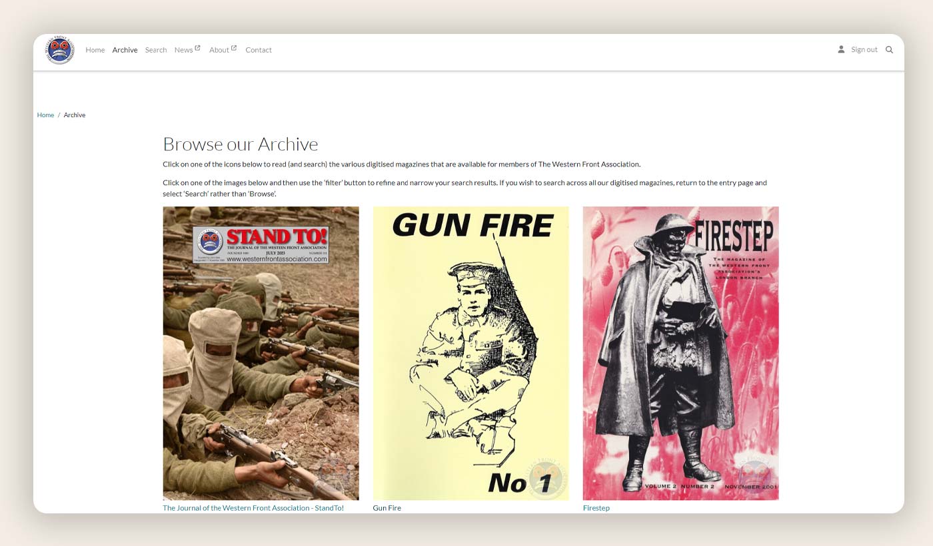This screenshot has height=546, width=933.
Task: Go to Home in navigation bar
Action: tap(95, 50)
